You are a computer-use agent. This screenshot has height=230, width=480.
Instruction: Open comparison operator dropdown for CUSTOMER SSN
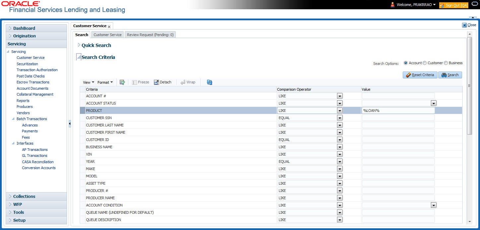coord(340,118)
